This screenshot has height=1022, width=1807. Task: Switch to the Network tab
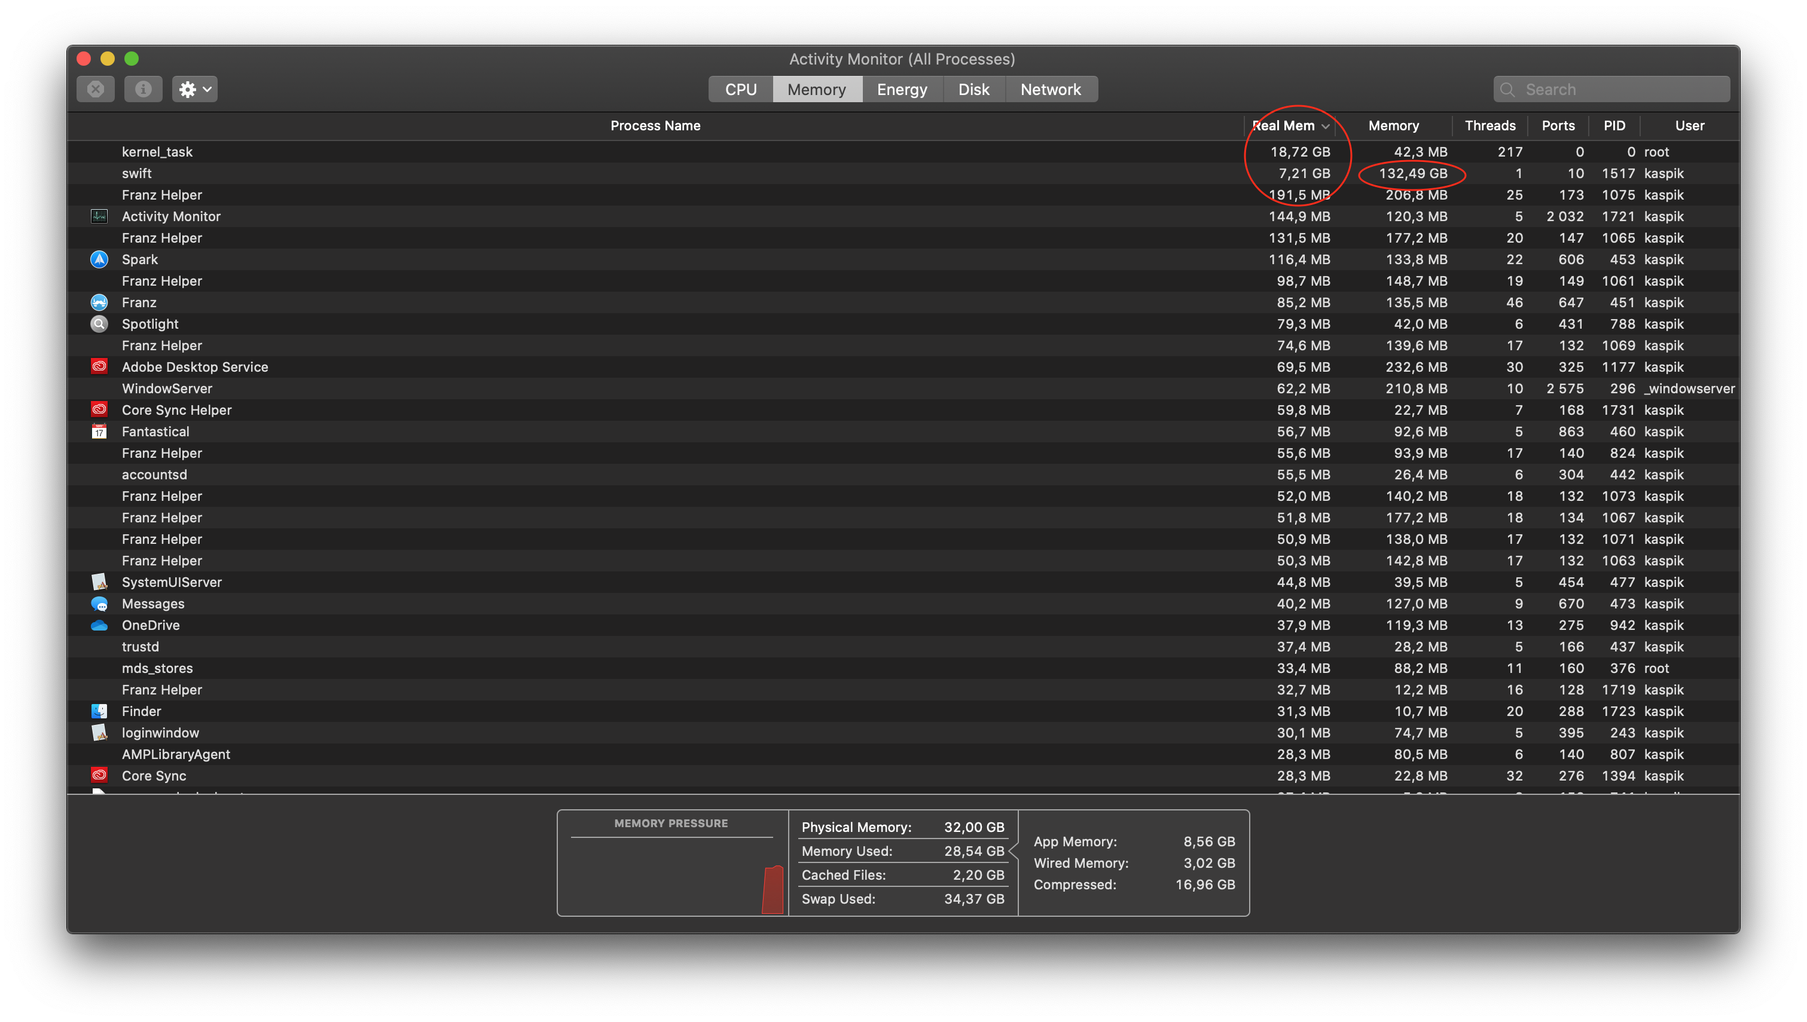click(x=1051, y=89)
